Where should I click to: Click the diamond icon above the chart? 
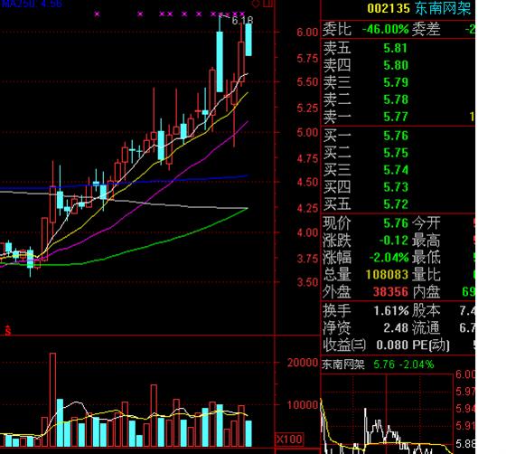[x=256, y=4]
